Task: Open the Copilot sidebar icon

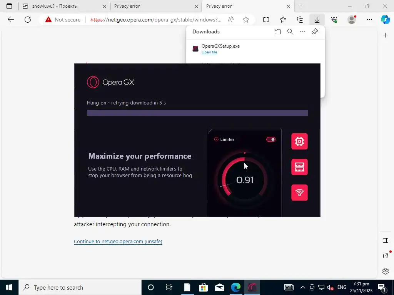Action: coord(385,20)
